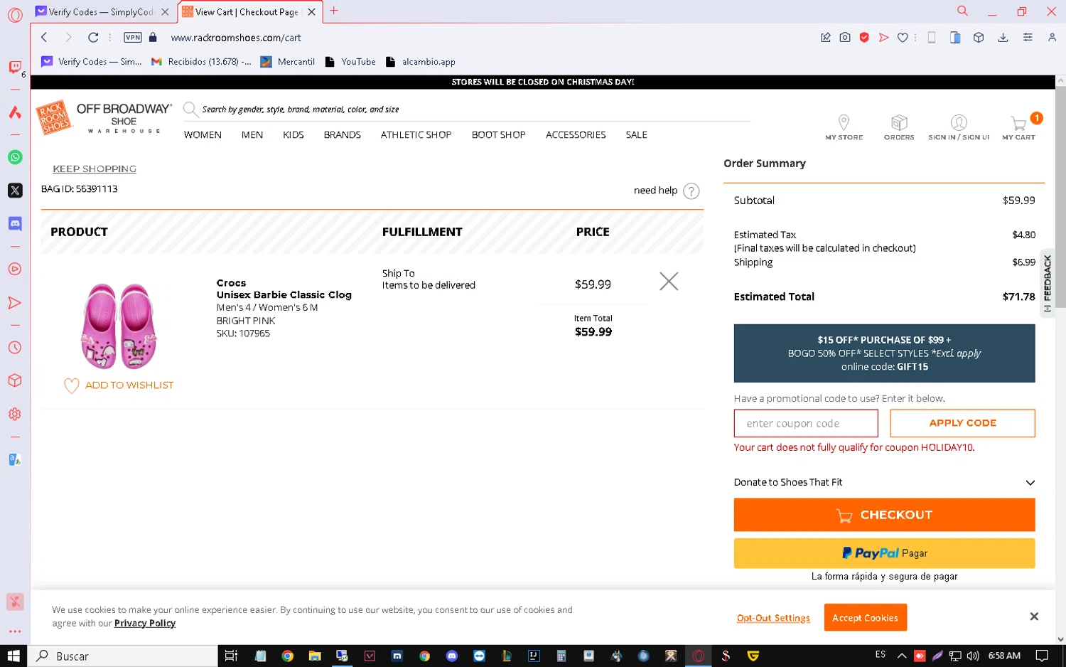Open Discord in the Opera sidebar

(x=15, y=223)
